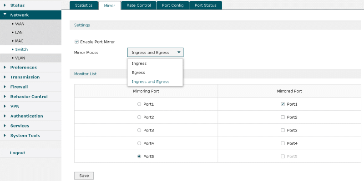Switch to the Statistics tab

84,5
